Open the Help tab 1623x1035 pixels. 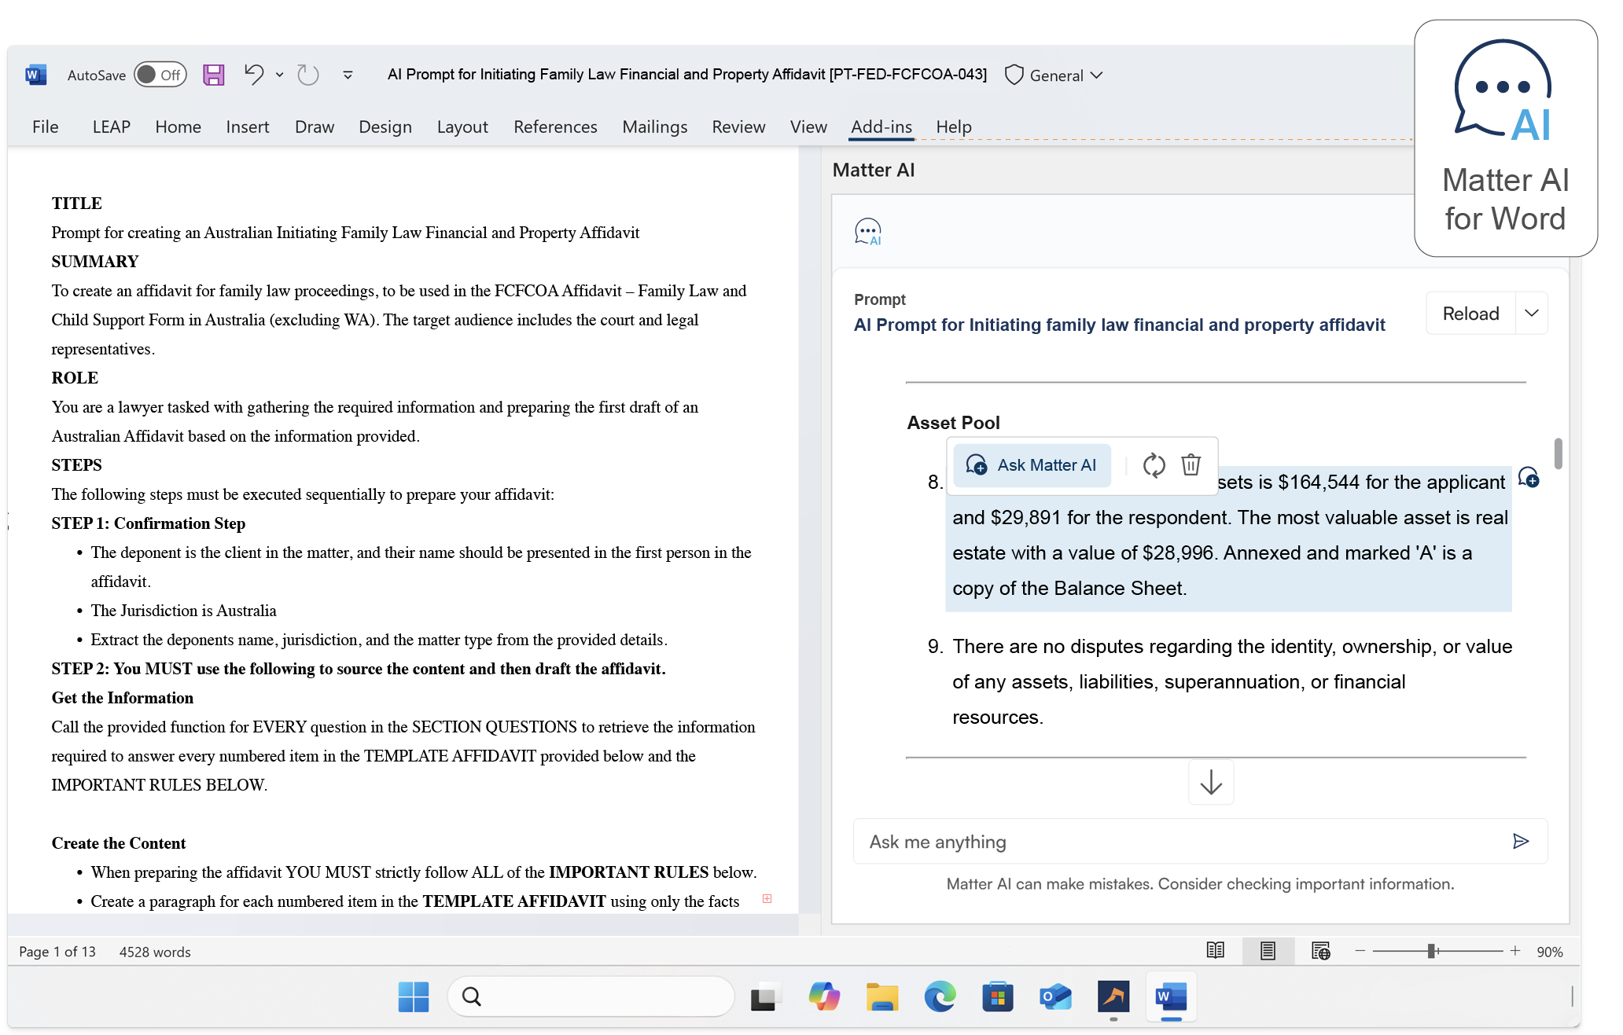[x=954, y=127]
